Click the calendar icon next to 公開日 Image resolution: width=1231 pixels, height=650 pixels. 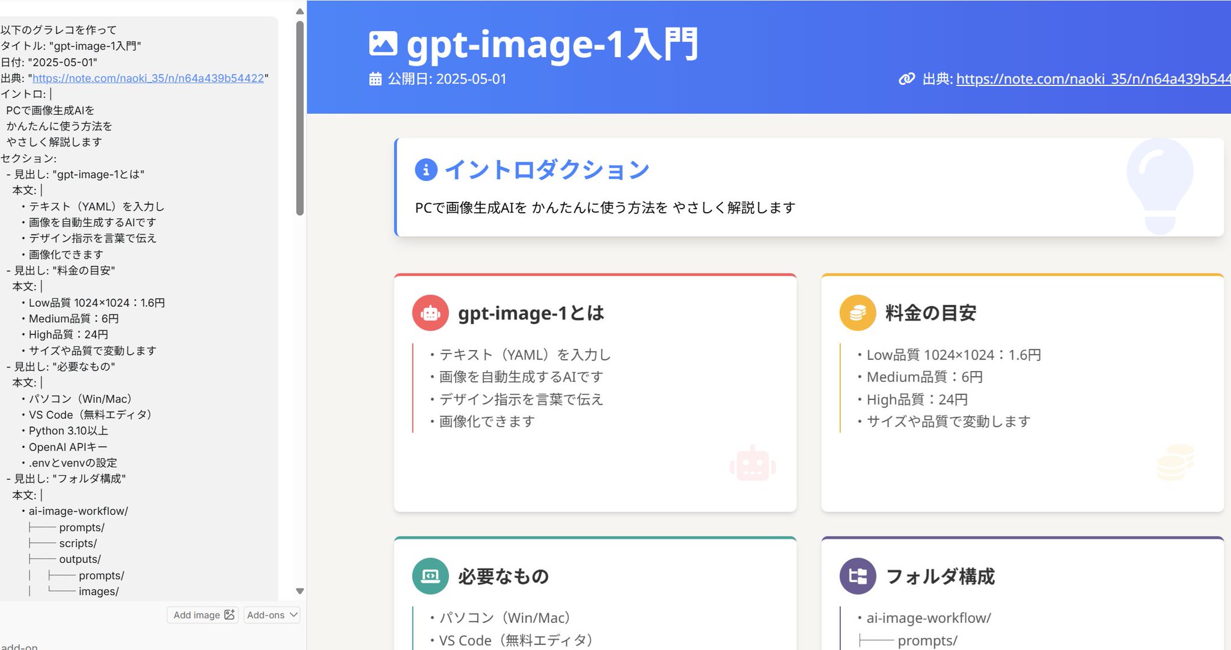pos(375,79)
